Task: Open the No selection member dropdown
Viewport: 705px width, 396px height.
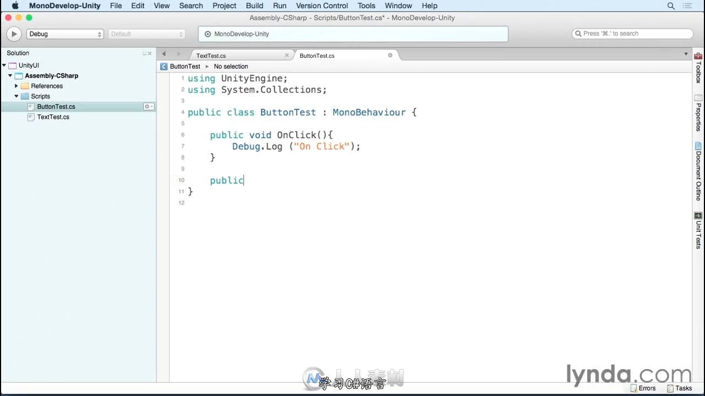Action: 231,67
